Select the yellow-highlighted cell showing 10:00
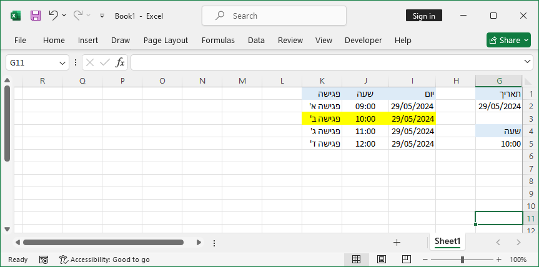 click(x=365, y=119)
